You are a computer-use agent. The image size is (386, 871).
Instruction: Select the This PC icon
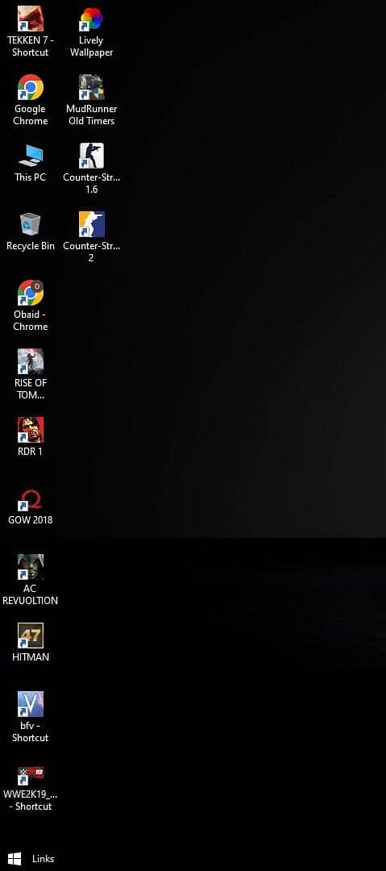click(x=31, y=156)
